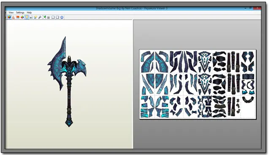Image resolution: width=269 pixels, height=155 pixels.
Task: Close the Pepakura Viewer window
Action: coord(257,8)
